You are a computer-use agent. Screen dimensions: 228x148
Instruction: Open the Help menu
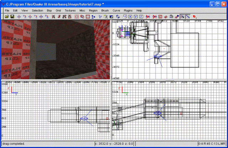[139, 11]
